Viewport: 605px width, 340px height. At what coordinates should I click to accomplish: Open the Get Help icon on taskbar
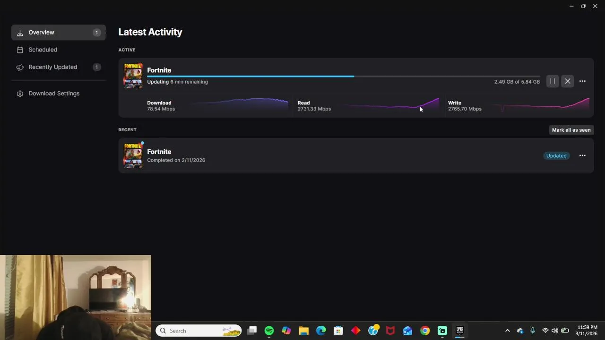coord(373,330)
